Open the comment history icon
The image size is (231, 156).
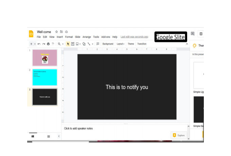point(193,34)
